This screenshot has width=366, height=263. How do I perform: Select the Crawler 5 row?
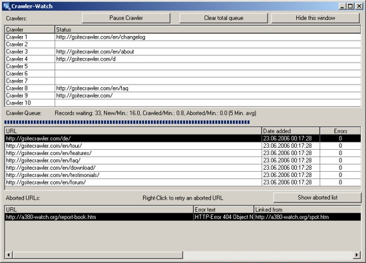tap(183, 66)
